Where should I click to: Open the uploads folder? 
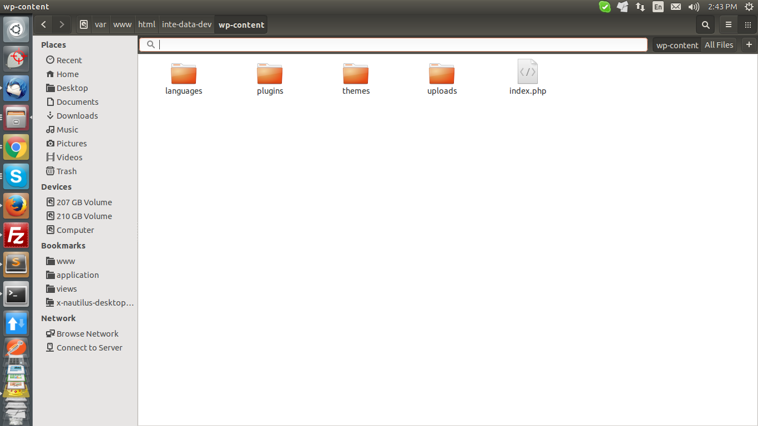pos(442,79)
